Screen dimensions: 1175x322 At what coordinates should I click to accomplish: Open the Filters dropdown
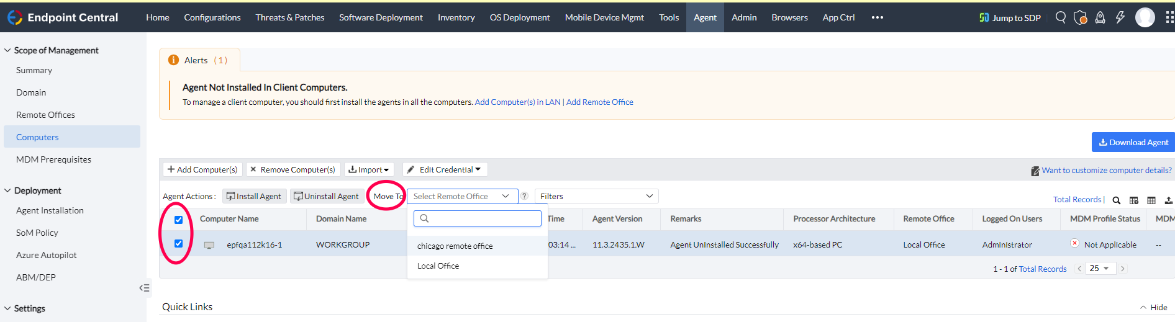point(596,196)
